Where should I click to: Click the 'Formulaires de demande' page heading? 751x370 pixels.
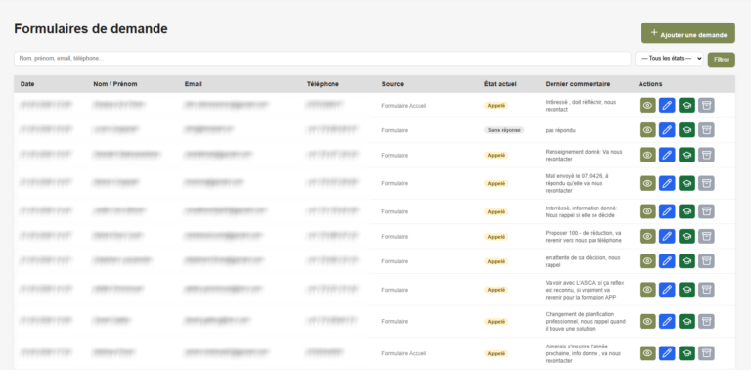[91, 29]
